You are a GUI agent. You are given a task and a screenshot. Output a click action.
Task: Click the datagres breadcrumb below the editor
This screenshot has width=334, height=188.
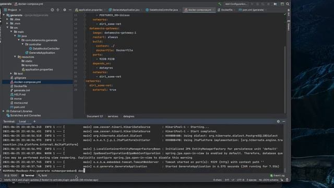(x=129, y=116)
